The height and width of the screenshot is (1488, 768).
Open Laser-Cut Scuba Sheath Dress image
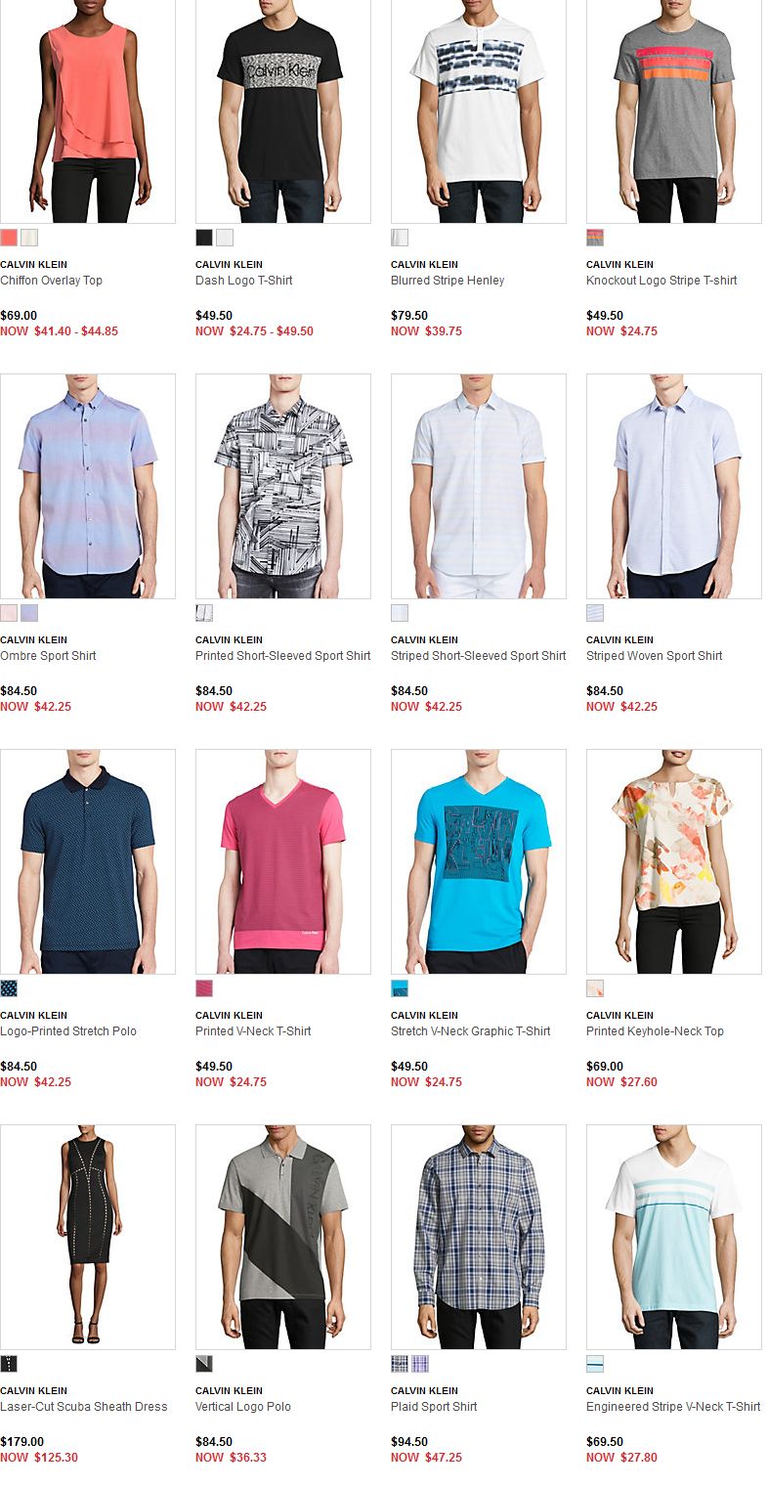point(88,1237)
